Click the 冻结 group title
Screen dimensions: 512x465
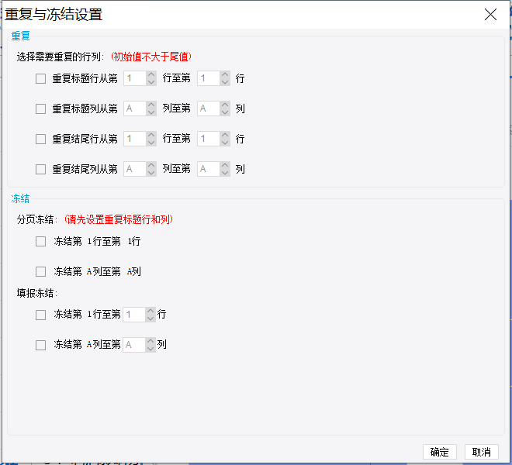click(21, 198)
